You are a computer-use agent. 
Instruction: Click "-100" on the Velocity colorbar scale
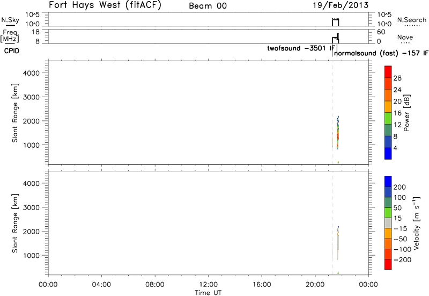pyautogui.click(x=402, y=249)
